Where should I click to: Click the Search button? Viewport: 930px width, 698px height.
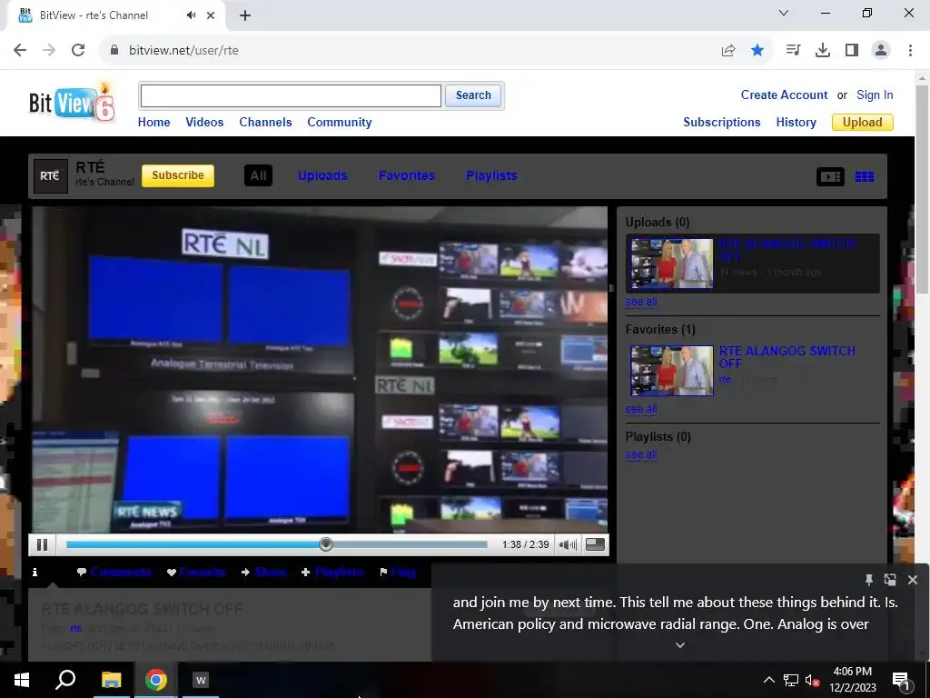tap(472, 95)
